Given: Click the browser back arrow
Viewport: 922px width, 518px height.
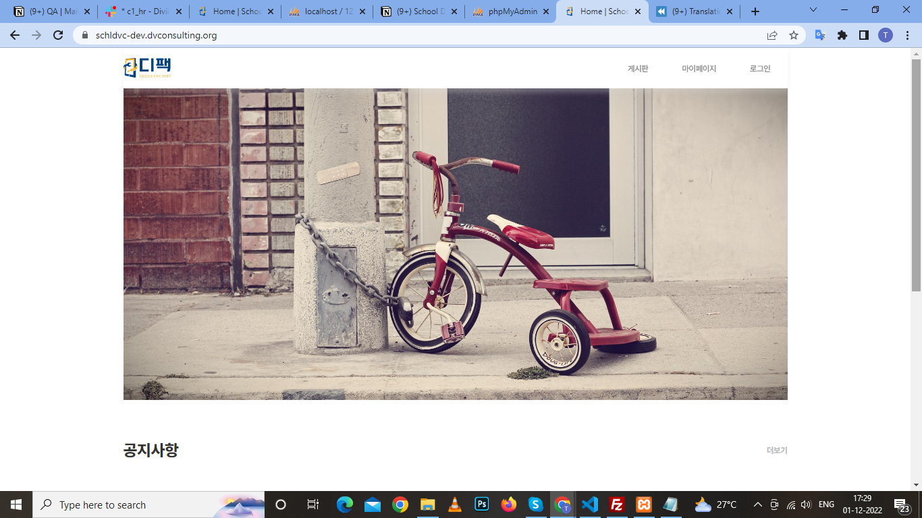Looking at the screenshot, I should pyautogui.click(x=15, y=35).
